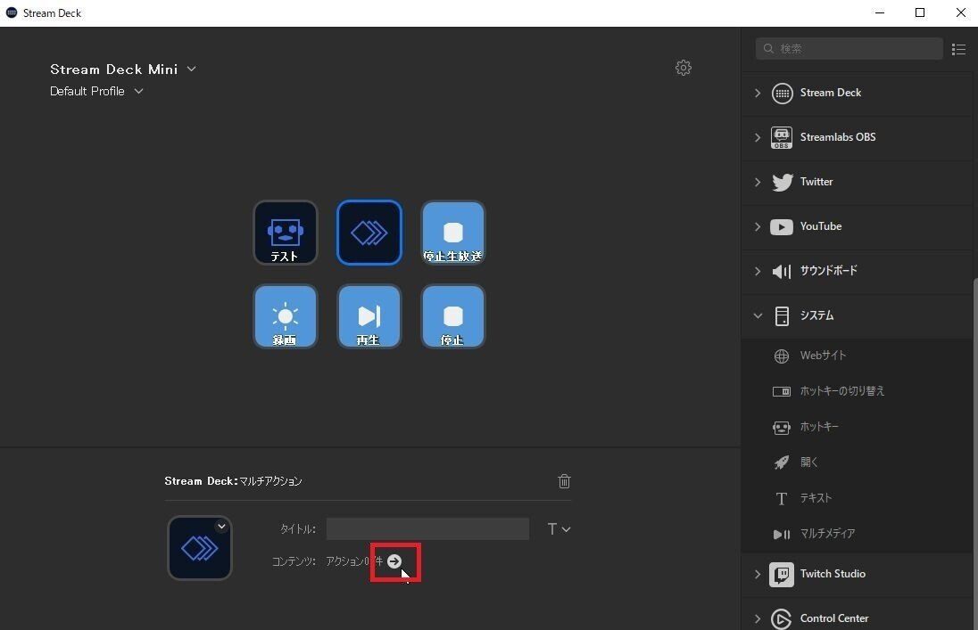Click the 開く rocket icon
Screen dimensions: 978x630
coord(782,462)
